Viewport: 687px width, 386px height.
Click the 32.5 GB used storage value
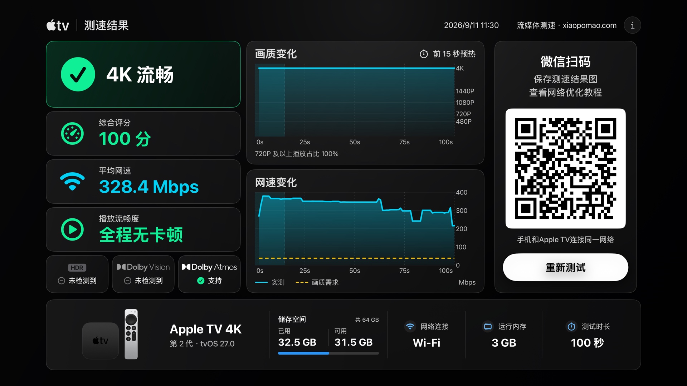tap(297, 342)
